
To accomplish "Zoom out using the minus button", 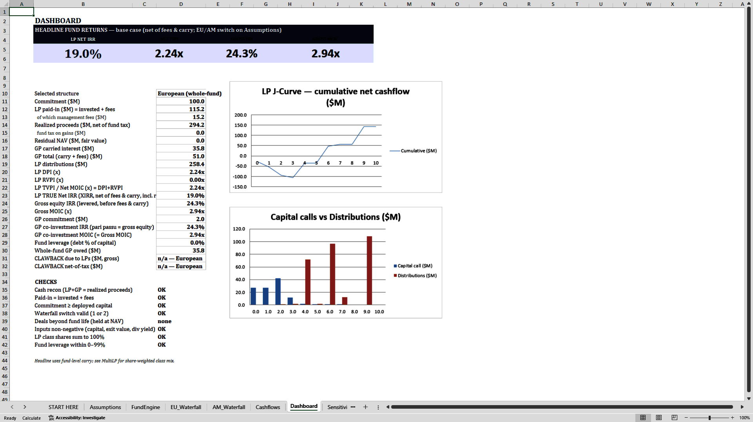I will point(686,418).
